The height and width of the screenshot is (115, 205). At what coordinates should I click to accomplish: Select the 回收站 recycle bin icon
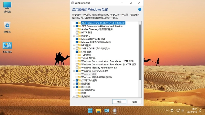coord(7,27)
